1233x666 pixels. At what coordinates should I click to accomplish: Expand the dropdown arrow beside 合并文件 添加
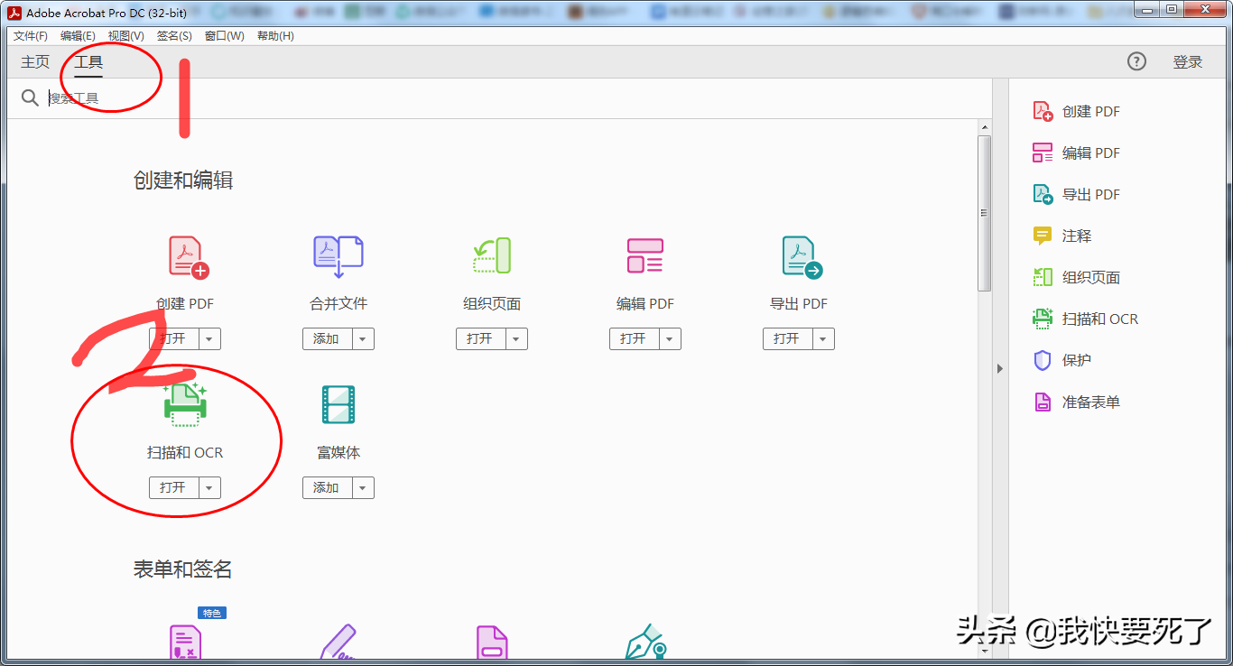[x=363, y=338]
